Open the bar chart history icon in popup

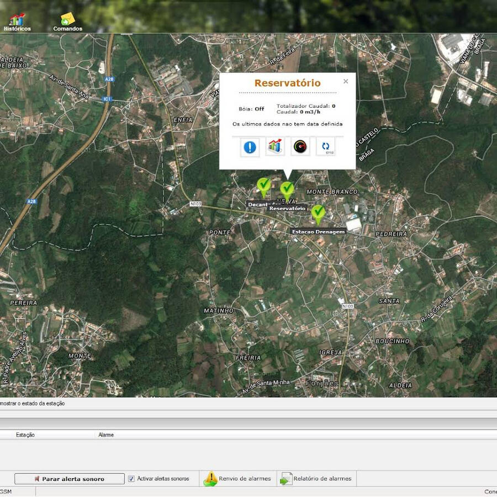coord(275,147)
